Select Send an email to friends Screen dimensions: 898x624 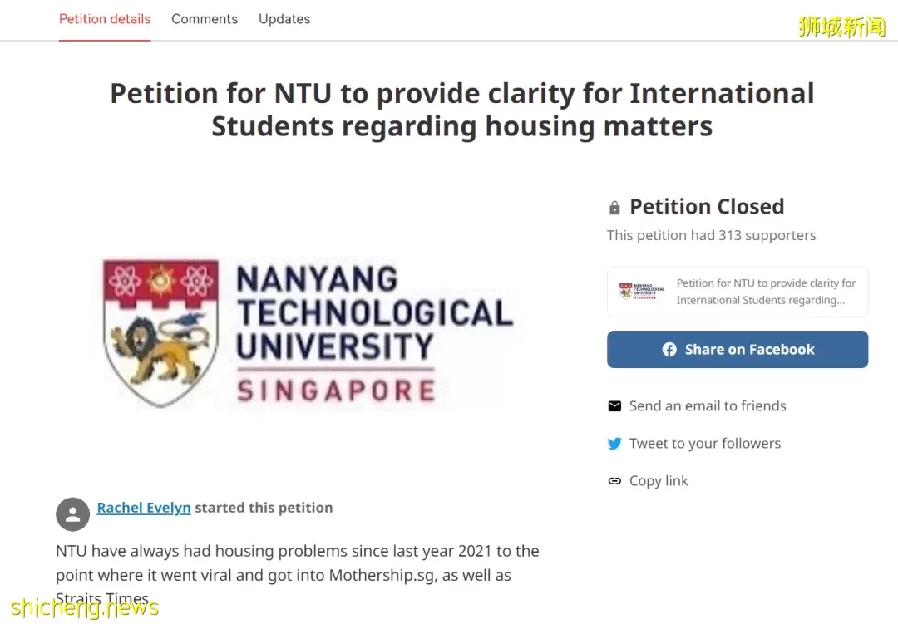point(708,405)
